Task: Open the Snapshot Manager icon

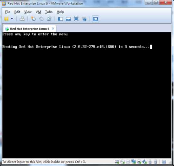Action: (x=49, y=19)
